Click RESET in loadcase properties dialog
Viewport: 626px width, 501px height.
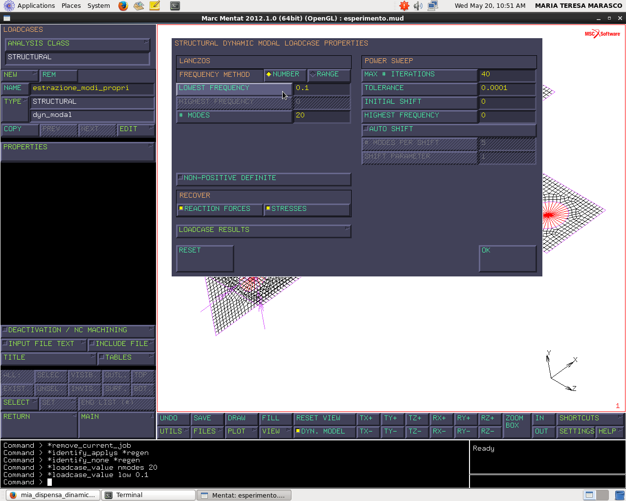coord(205,258)
